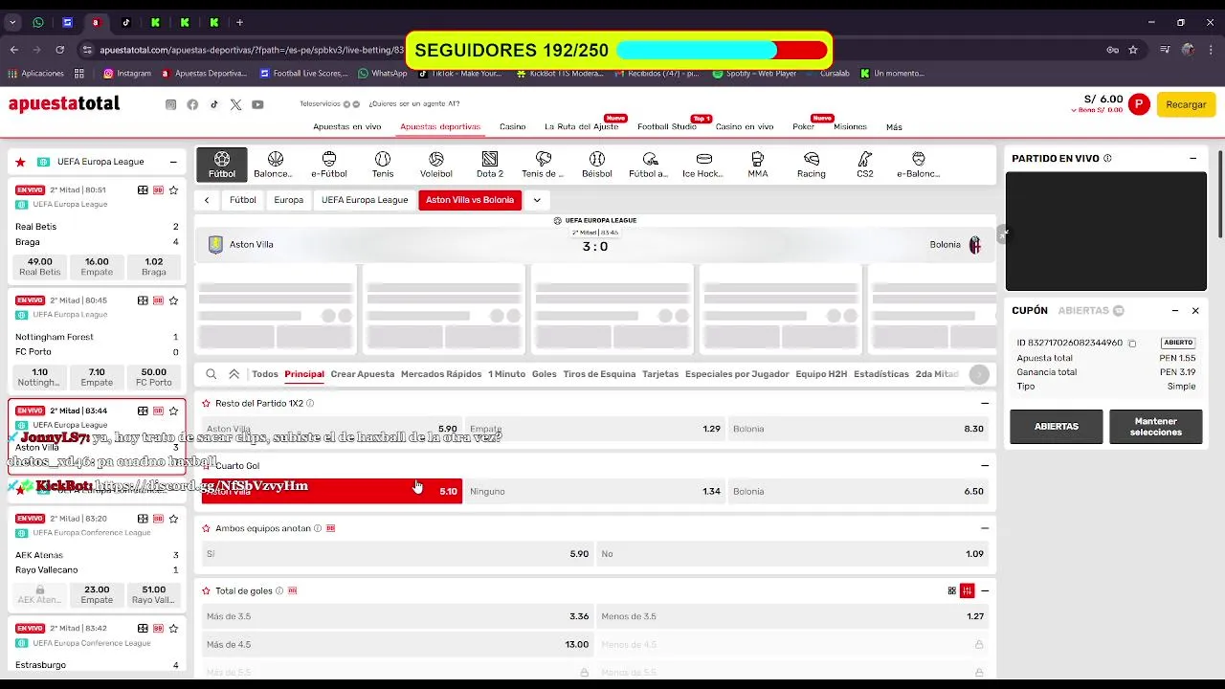This screenshot has width=1225, height=689.
Task: Click the user profile P avatar
Action: pyautogui.click(x=1138, y=104)
